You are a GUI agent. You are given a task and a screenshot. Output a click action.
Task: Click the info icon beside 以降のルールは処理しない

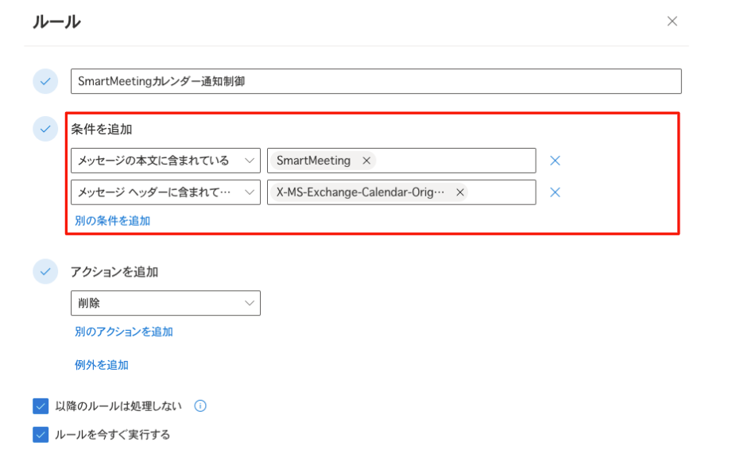[200, 405]
